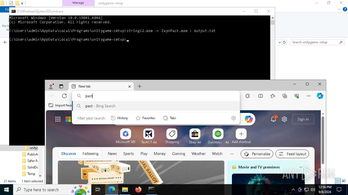Toggle Edge split screen icon
The height and width of the screenshot is (195, 348).
point(260,96)
